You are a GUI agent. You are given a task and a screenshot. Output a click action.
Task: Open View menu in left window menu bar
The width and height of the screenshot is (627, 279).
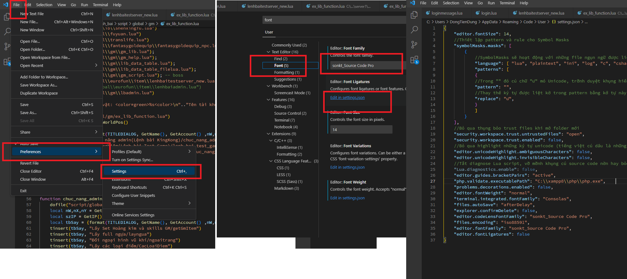tap(62, 5)
